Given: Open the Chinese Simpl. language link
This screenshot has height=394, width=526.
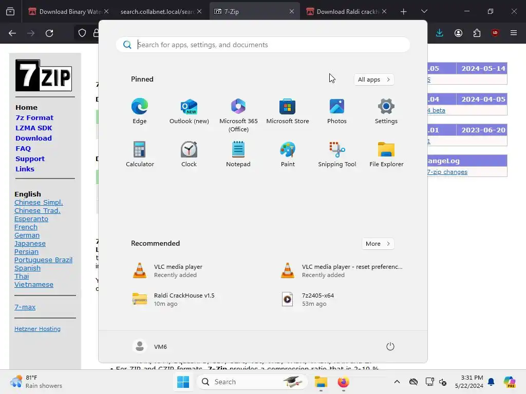Looking at the screenshot, I should pyautogui.click(x=39, y=202).
